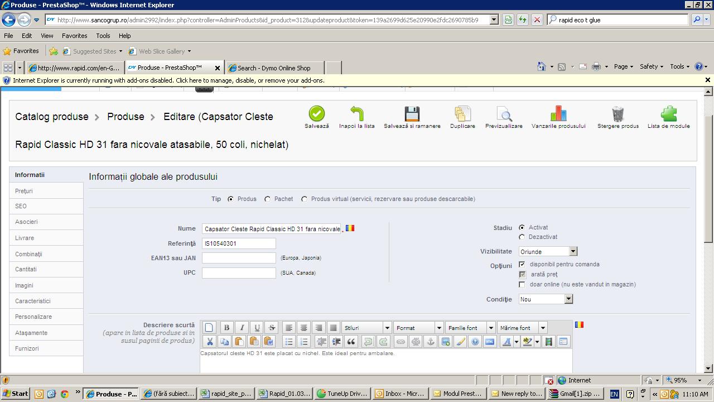The width and height of the screenshot is (714, 402).
Task: Click the Produse breadcrumb link
Action: pos(126,117)
